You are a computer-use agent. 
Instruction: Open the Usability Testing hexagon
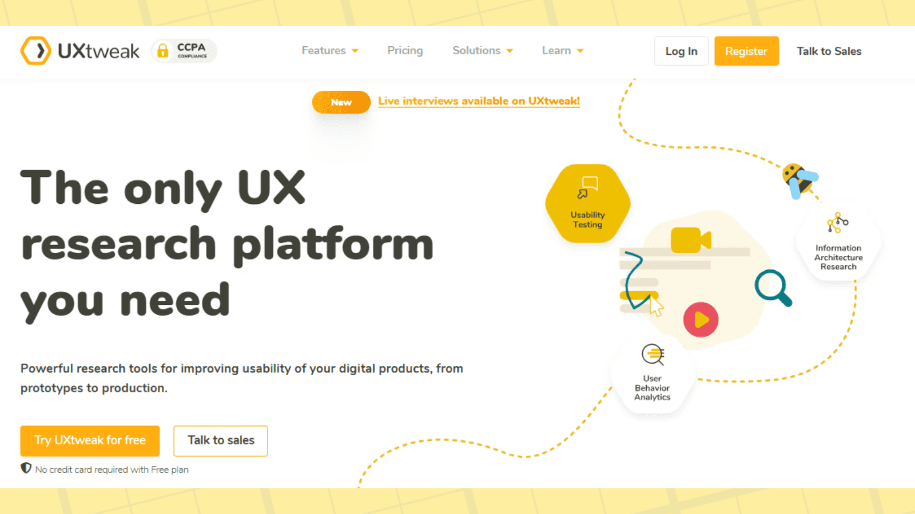click(588, 203)
